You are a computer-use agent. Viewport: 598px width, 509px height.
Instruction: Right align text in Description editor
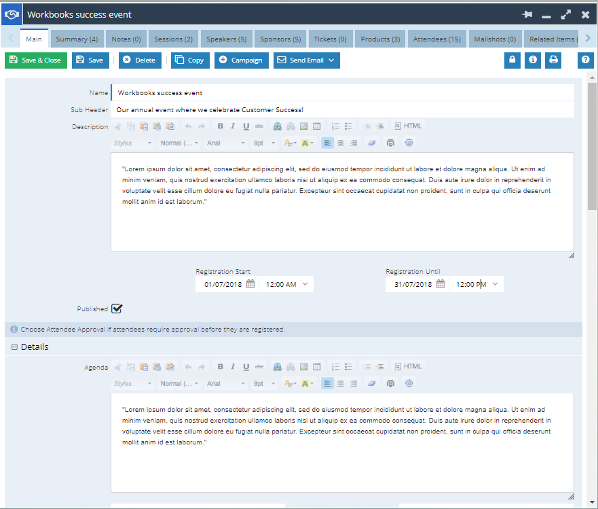354,143
